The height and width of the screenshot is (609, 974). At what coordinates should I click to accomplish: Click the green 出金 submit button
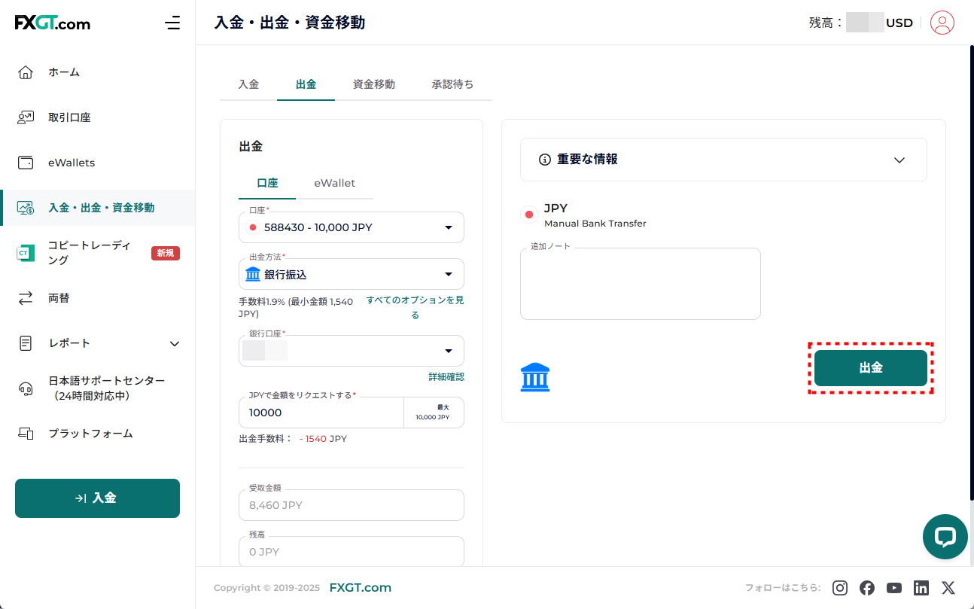tap(871, 368)
